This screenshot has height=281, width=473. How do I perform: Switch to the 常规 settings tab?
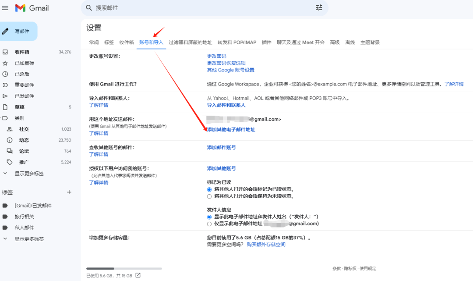pos(94,43)
